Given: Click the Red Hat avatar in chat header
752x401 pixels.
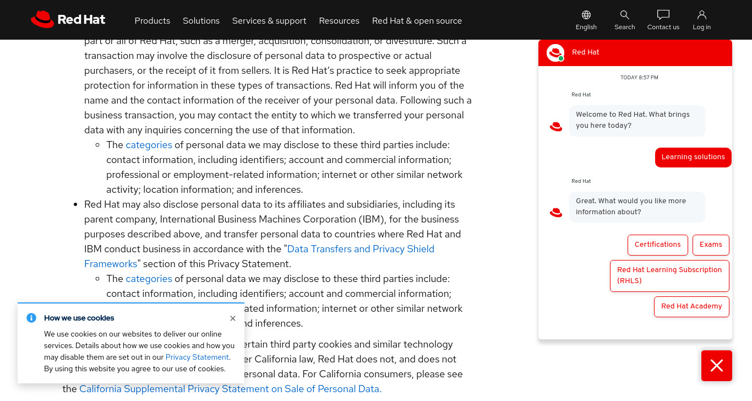Looking at the screenshot, I should pos(555,53).
